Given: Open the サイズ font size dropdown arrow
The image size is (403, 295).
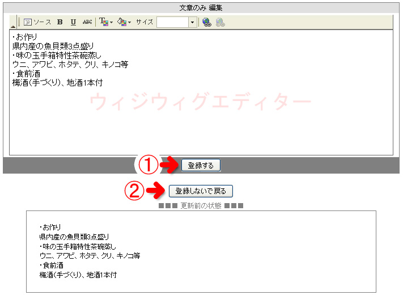Looking at the screenshot, I should pyautogui.click(x=192, y=22).
